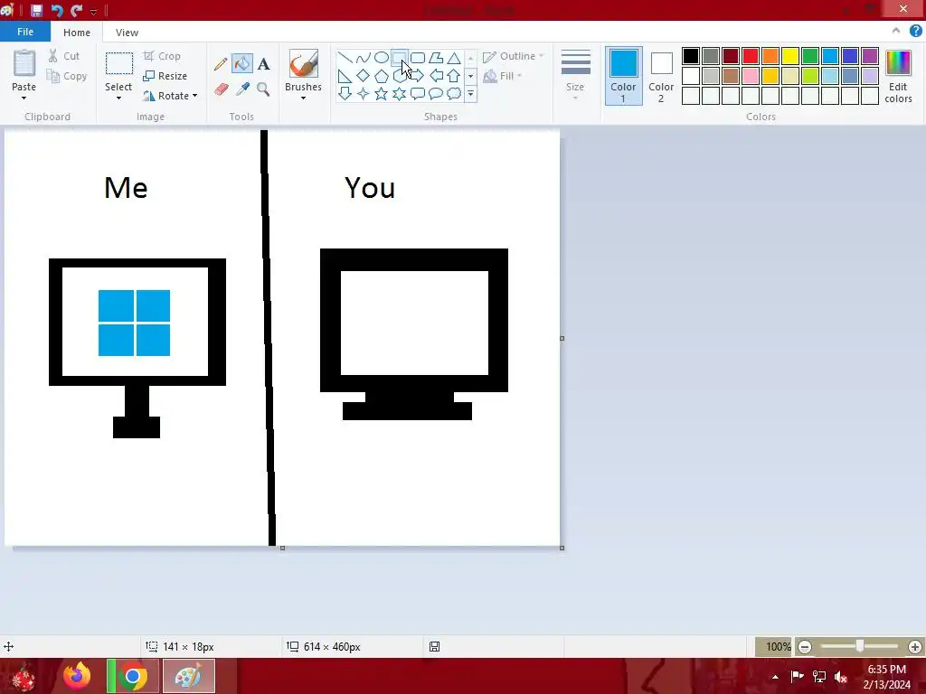Choose the Up arrow shape
The height and width of the screenshot is (694, 926).
coord(454,76)
